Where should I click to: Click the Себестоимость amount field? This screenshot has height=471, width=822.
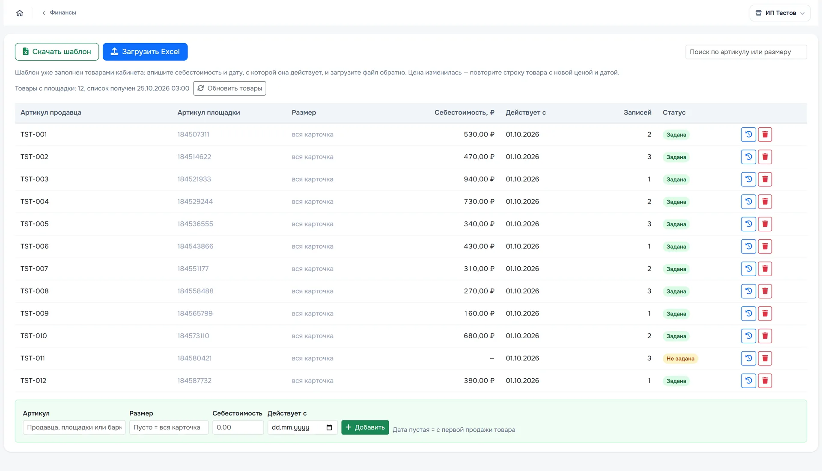click(238, 427)
